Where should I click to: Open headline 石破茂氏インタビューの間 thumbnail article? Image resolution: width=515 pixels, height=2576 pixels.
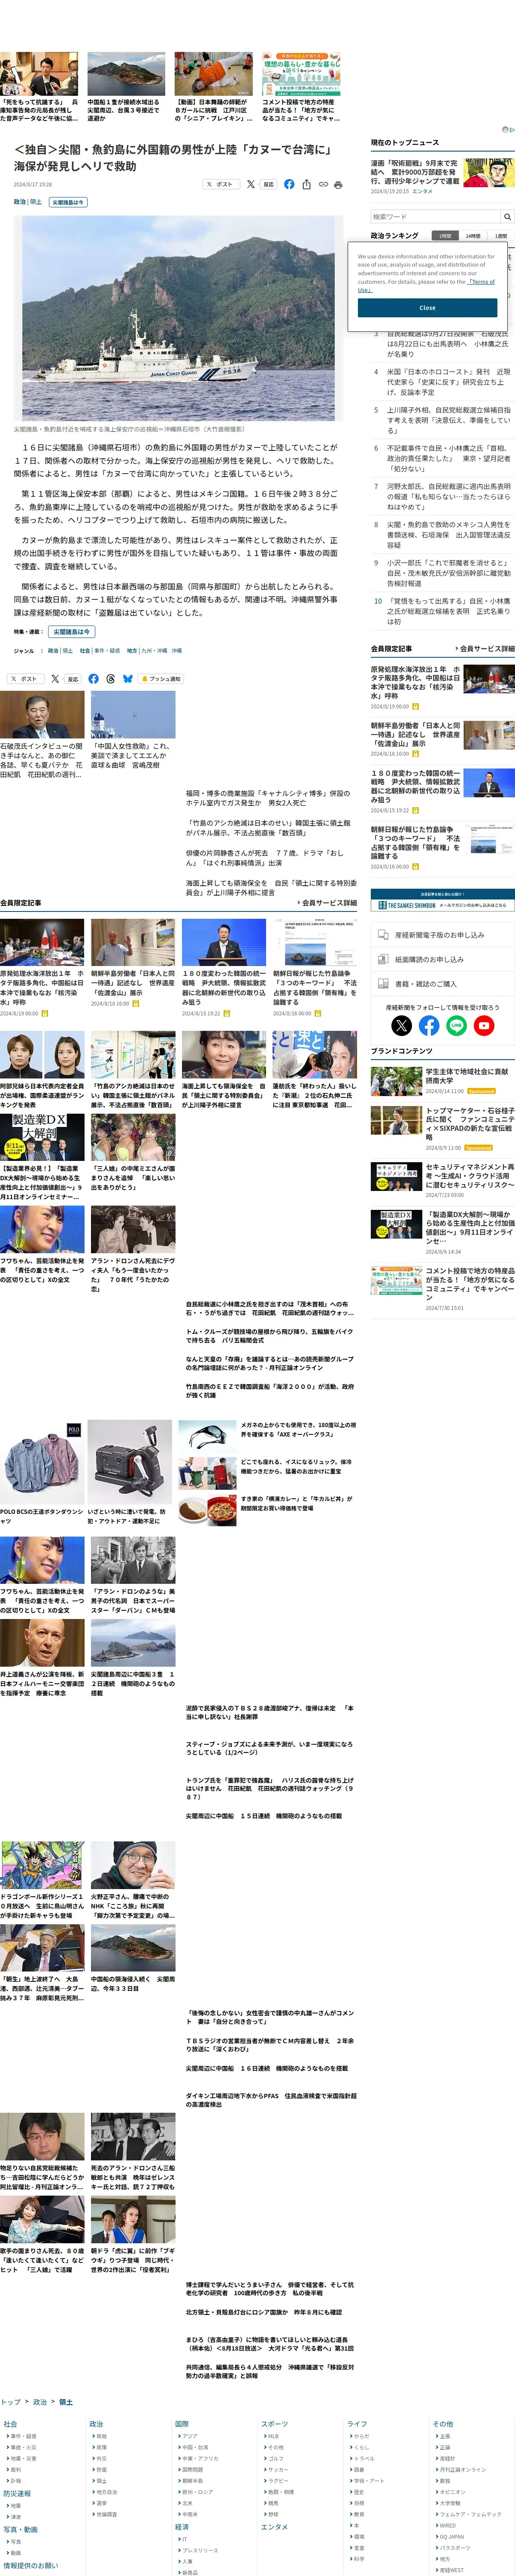click(x=42, y=734)
